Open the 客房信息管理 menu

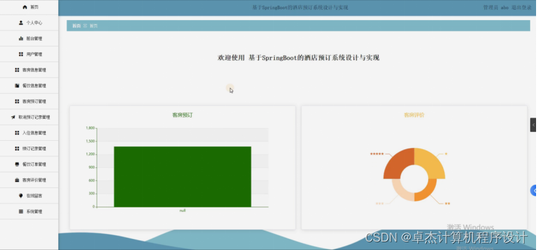click(x=29, y=70)
